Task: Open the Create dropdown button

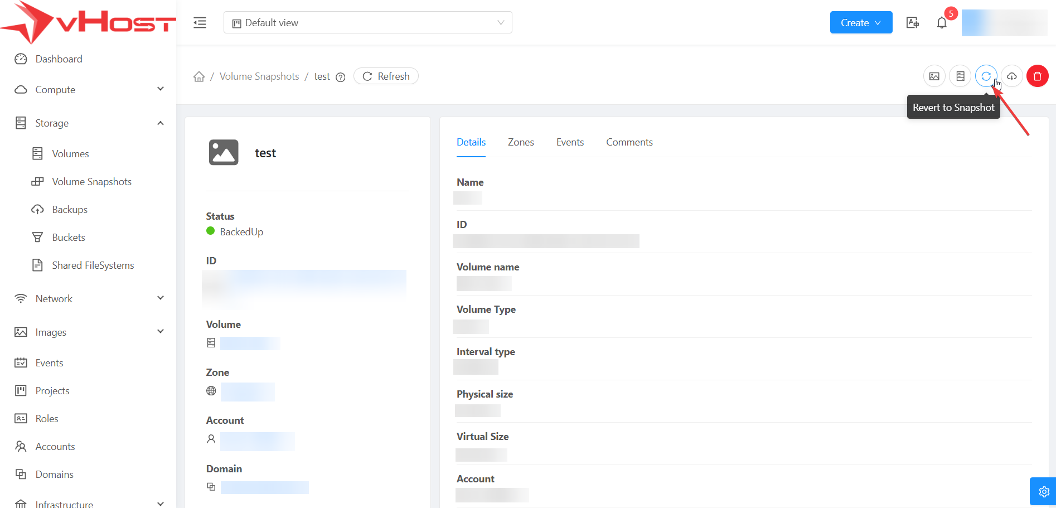Action: (x=860, y=23)
